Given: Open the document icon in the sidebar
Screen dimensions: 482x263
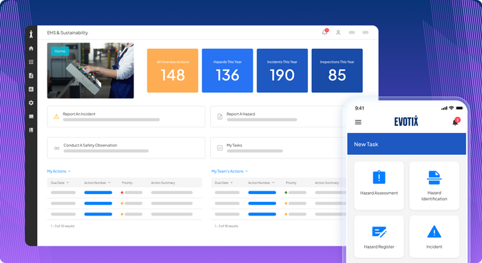Looking at the screenshot, I should 31,76.
